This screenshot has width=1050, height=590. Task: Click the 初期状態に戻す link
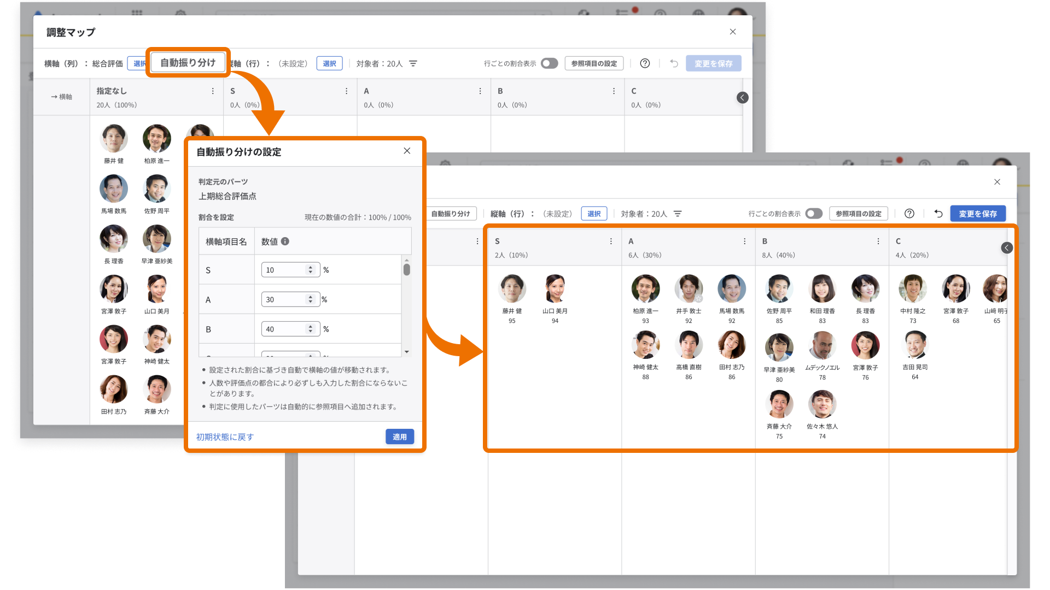[224, 436]
